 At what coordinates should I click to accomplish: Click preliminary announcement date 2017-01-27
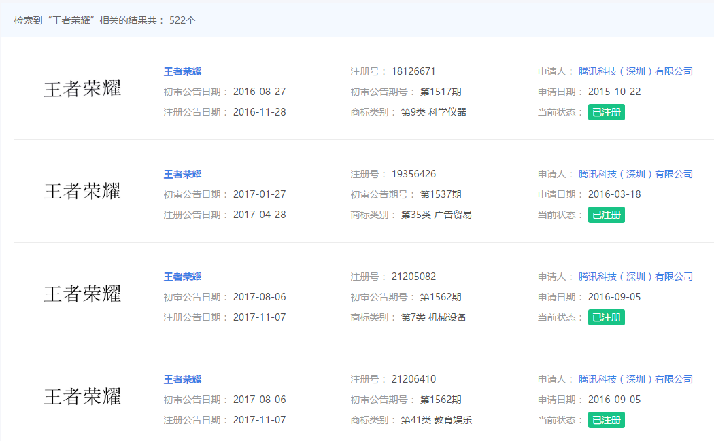pos(260,194)
